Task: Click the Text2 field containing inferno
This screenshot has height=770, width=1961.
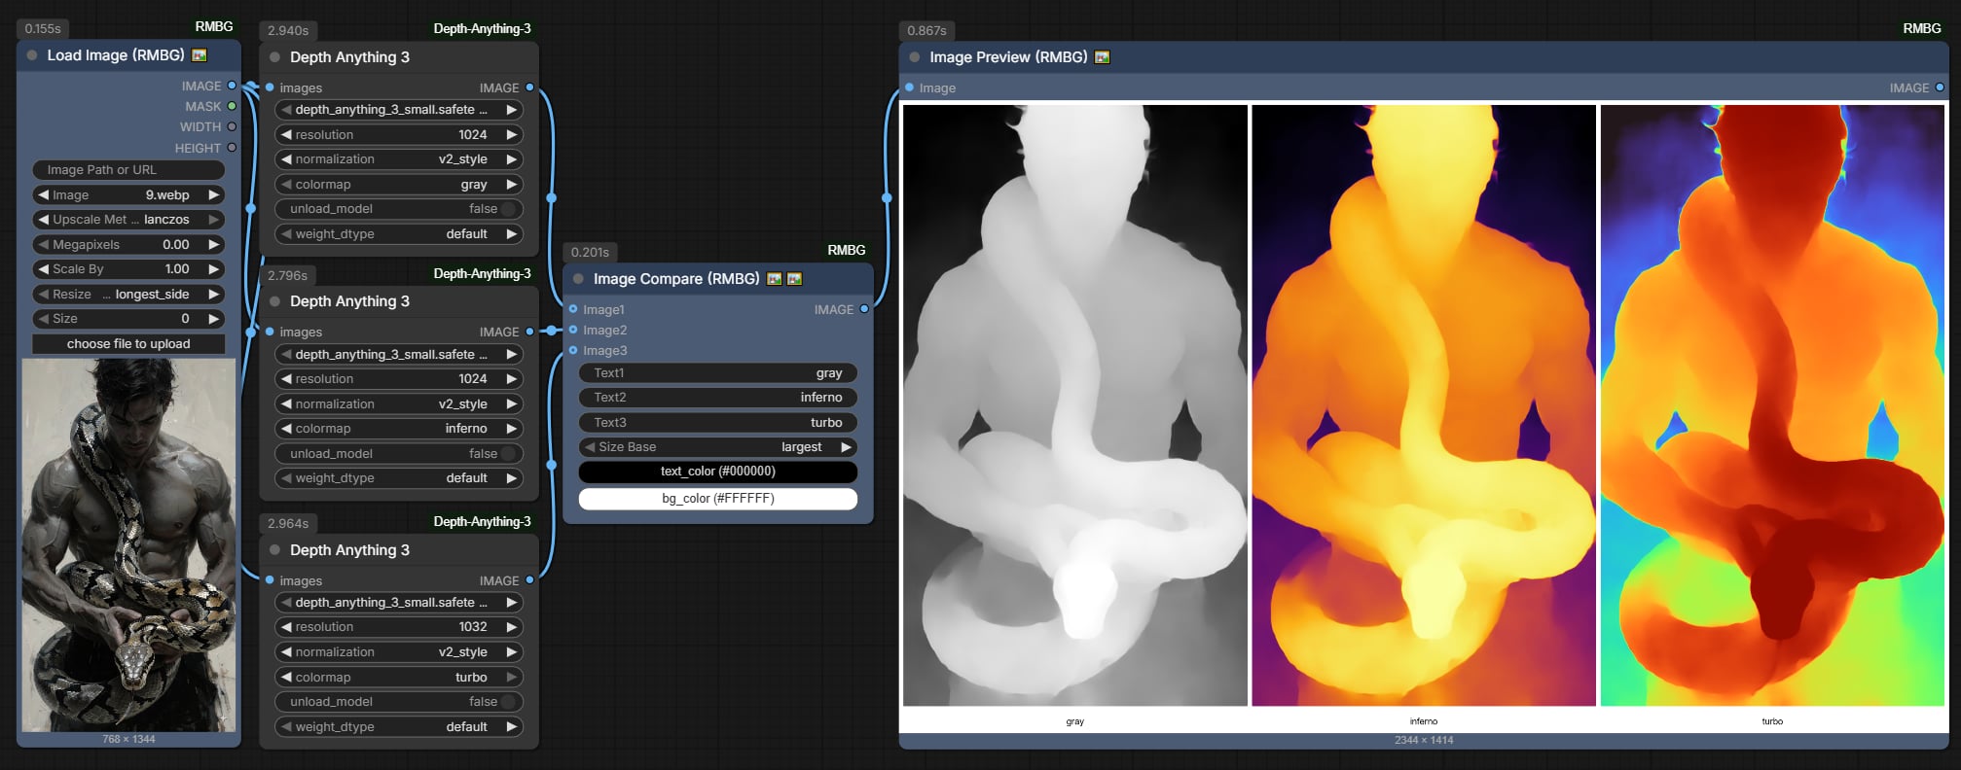Action: tap(718, 398)
